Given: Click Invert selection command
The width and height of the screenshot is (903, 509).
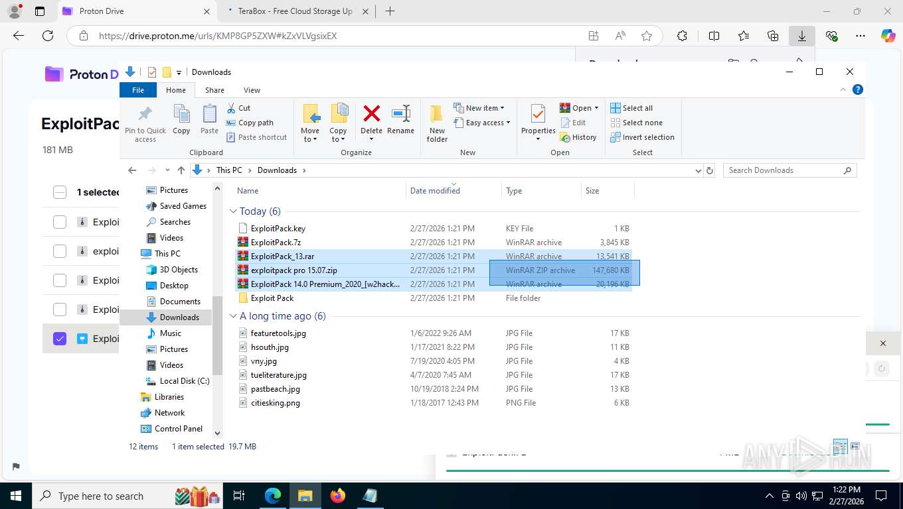Looking at the screenshot, I should coord(642,137).
